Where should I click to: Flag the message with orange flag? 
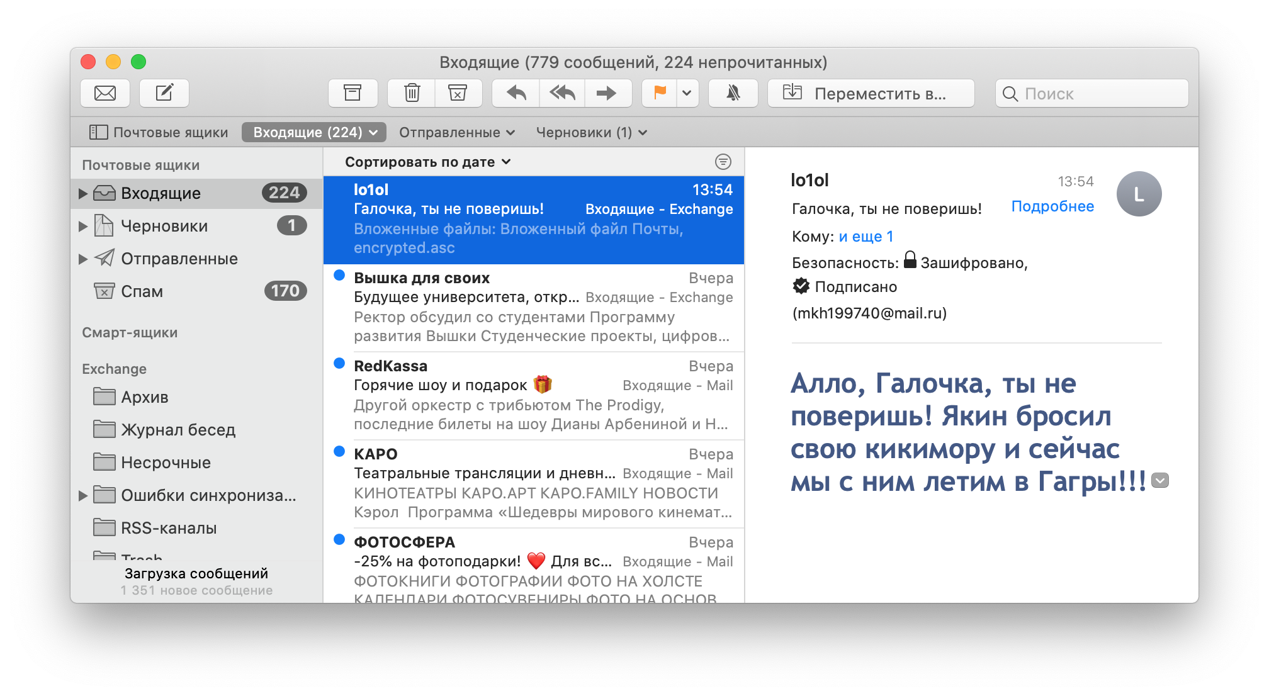tap(659, 93)
